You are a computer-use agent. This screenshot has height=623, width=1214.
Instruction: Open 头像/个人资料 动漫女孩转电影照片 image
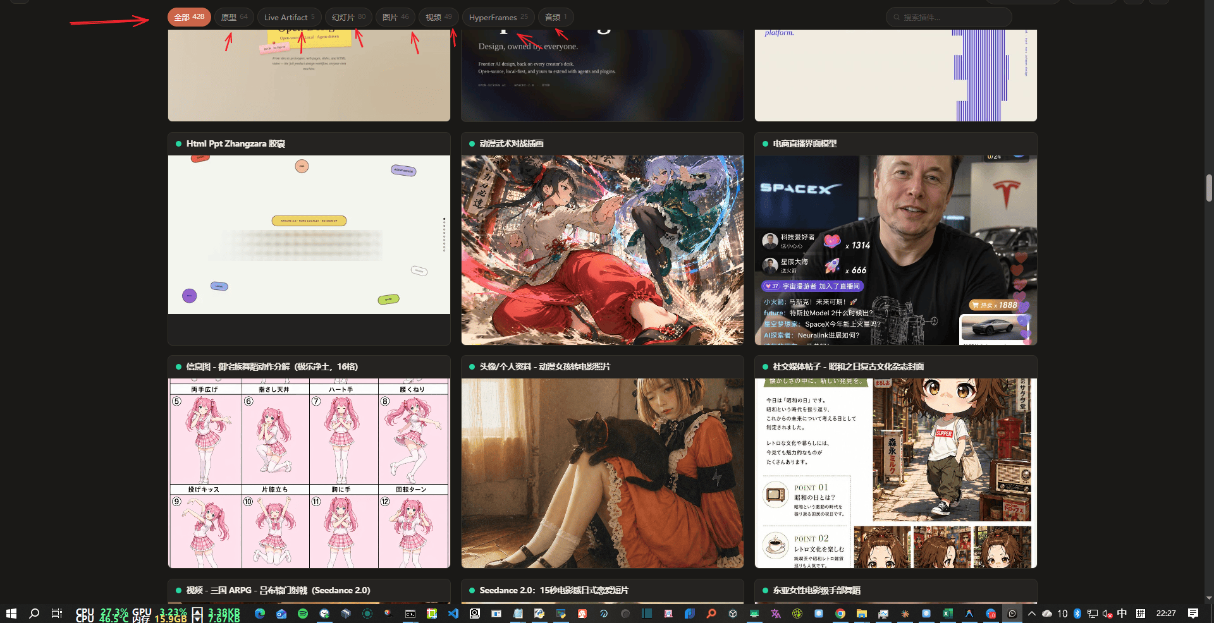click(x=602, y=473)
